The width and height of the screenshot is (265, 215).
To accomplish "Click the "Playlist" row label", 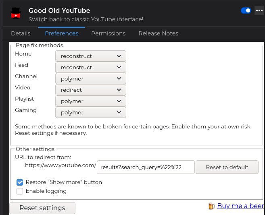I will coord(24,99).
